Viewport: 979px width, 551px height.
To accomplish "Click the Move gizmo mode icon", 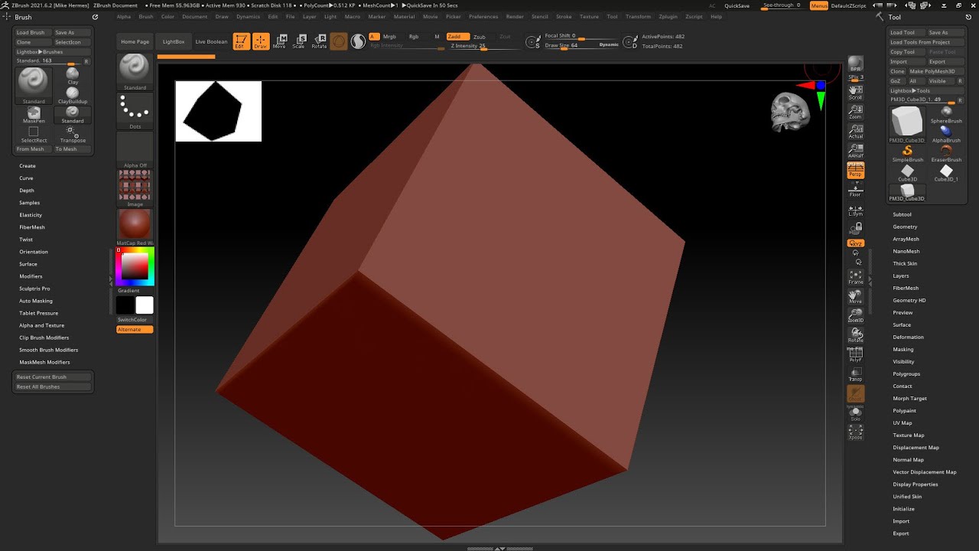I will (280, 41).
